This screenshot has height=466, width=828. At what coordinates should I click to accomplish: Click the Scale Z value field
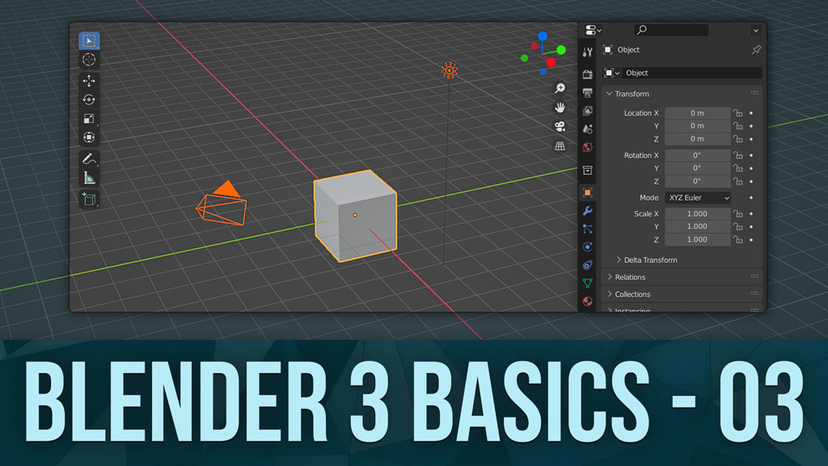(698, 239)
